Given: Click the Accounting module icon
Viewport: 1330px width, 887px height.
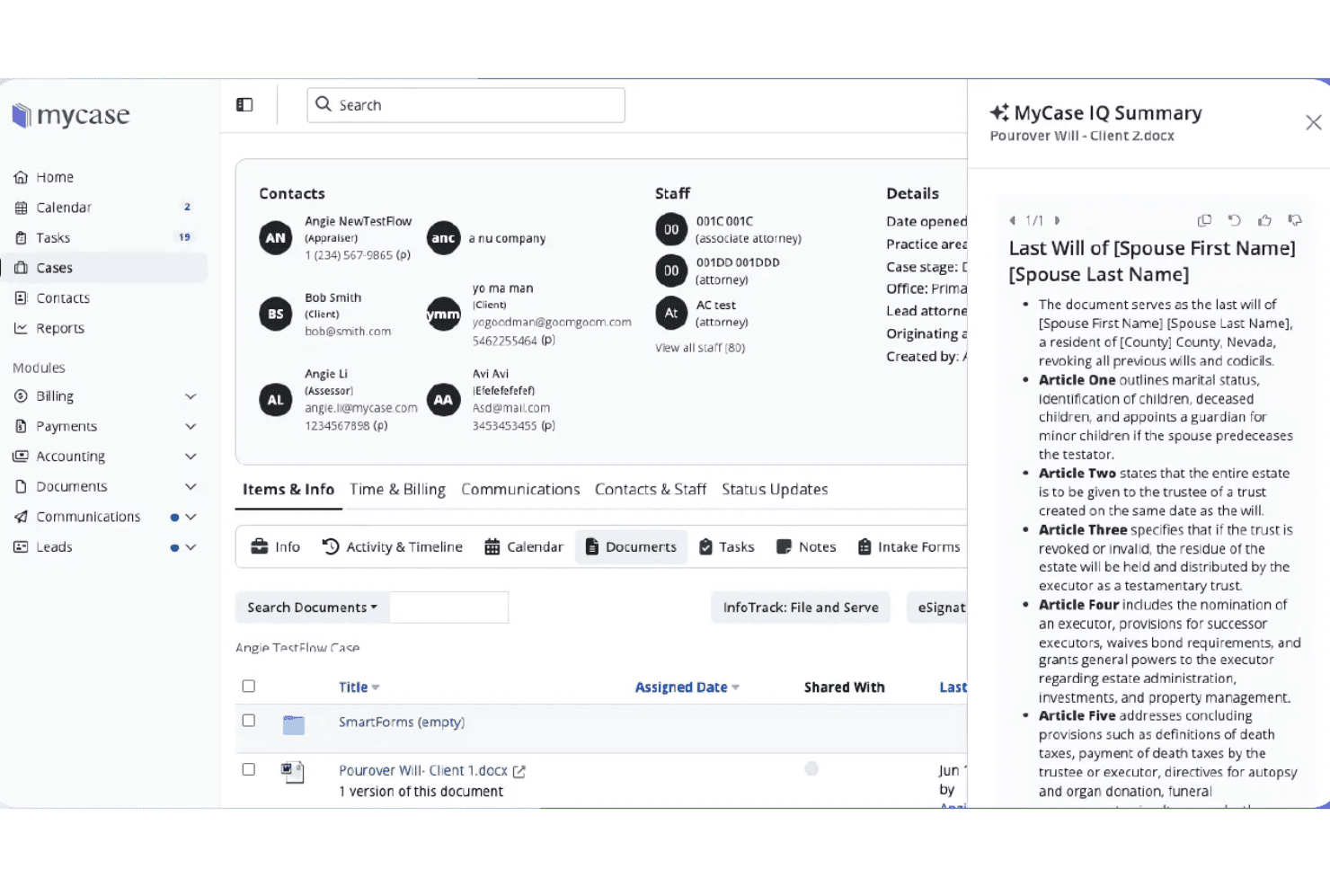Looking at the screenshot, I should (x=21, y=457).
